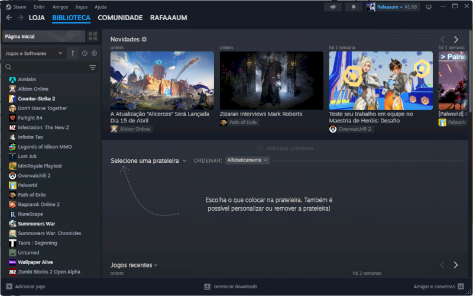
Task: Click the Steam logo menu icon
Action: click(x=8, y=7)
